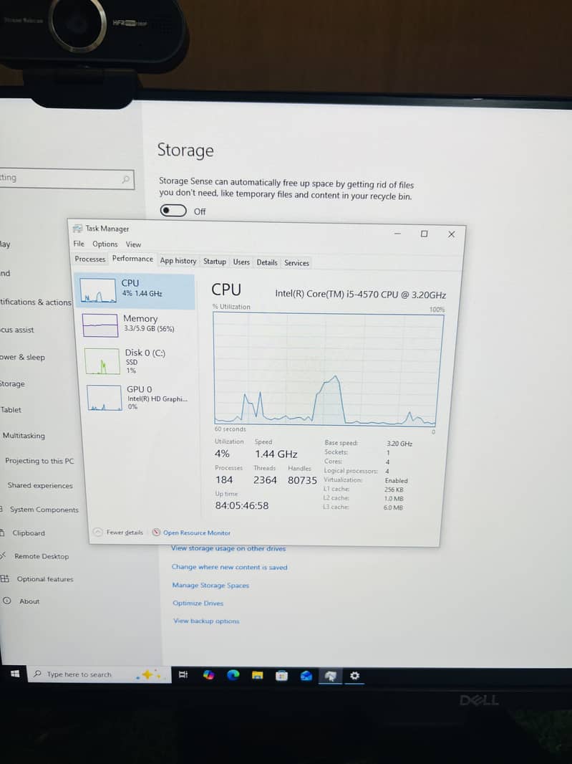This screenshot has width=572, height=764.
Task: Open the Options menu in Task Manager
Action: click(x=105, y=244)
